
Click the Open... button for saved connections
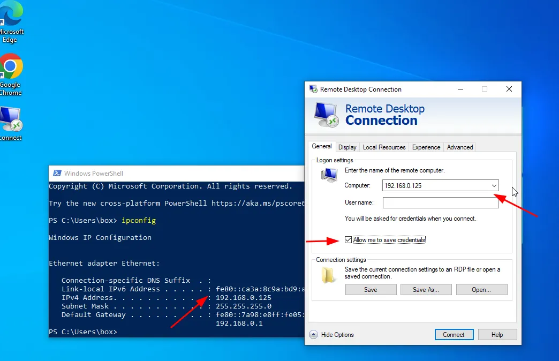481,290
